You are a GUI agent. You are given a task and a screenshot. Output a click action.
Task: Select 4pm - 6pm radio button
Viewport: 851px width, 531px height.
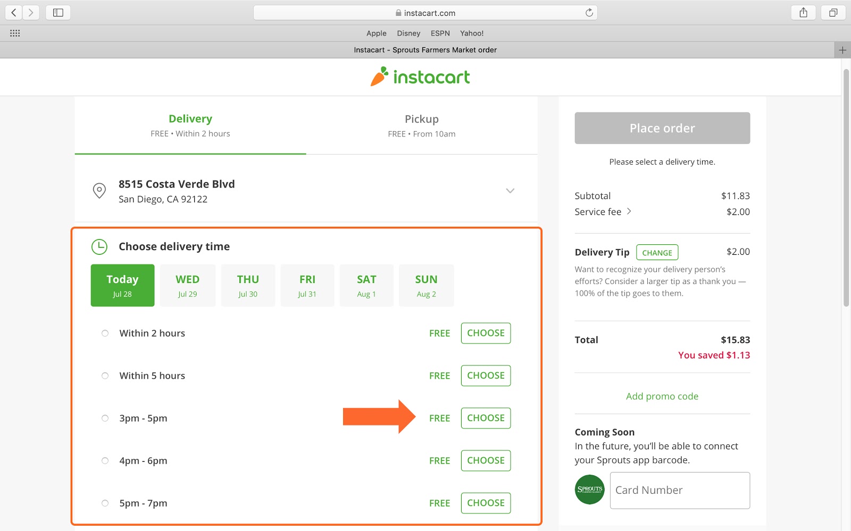(105, 461)
